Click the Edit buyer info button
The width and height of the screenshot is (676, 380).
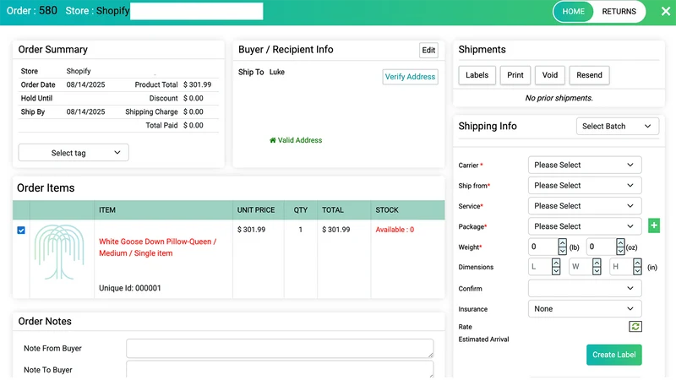coord(428,50)
